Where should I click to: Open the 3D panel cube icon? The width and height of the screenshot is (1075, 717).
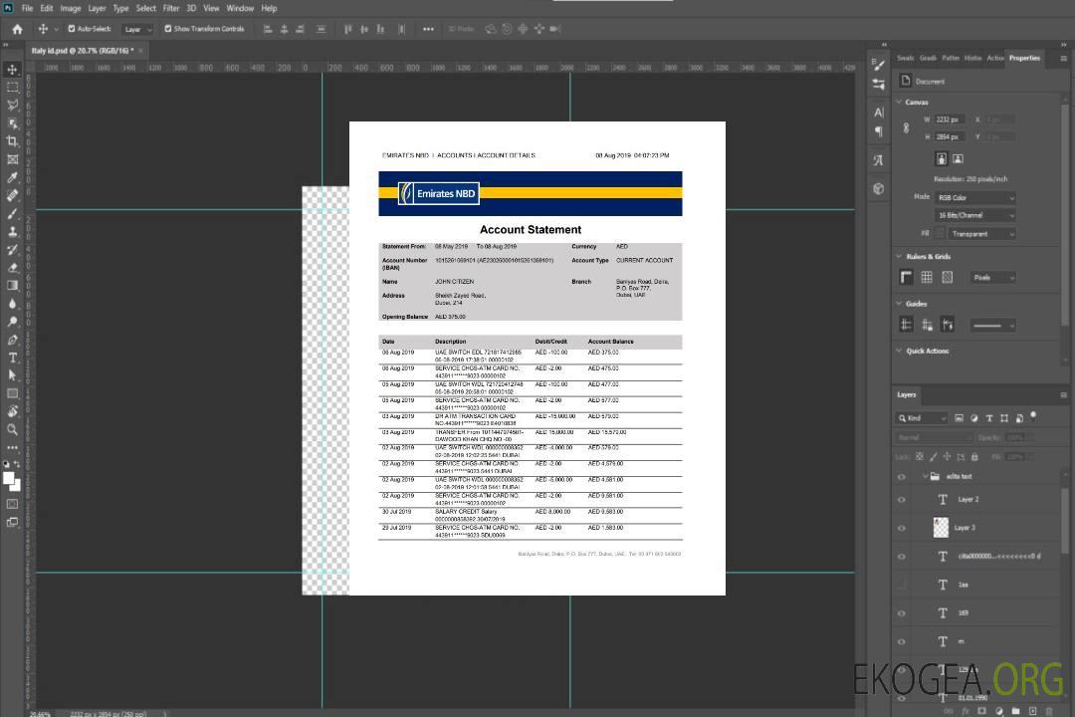point(878,188)
